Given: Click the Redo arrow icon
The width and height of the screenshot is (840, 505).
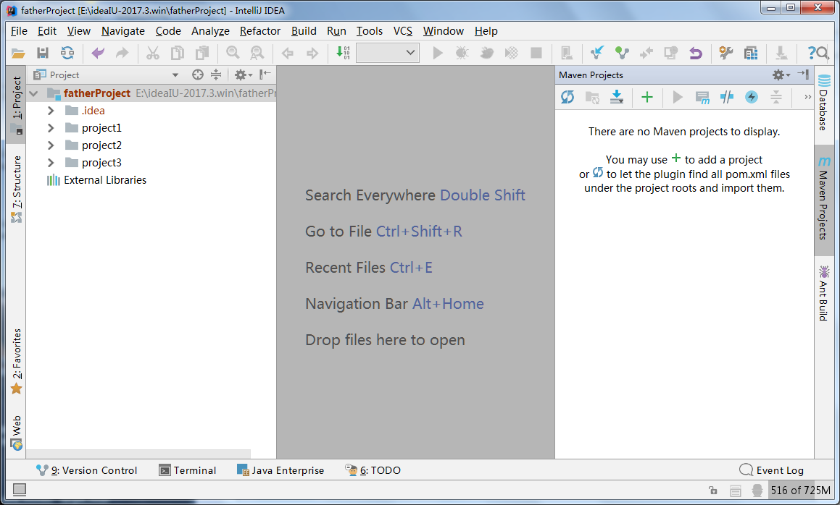Looking at the screenshot, I should click(122, 53).
